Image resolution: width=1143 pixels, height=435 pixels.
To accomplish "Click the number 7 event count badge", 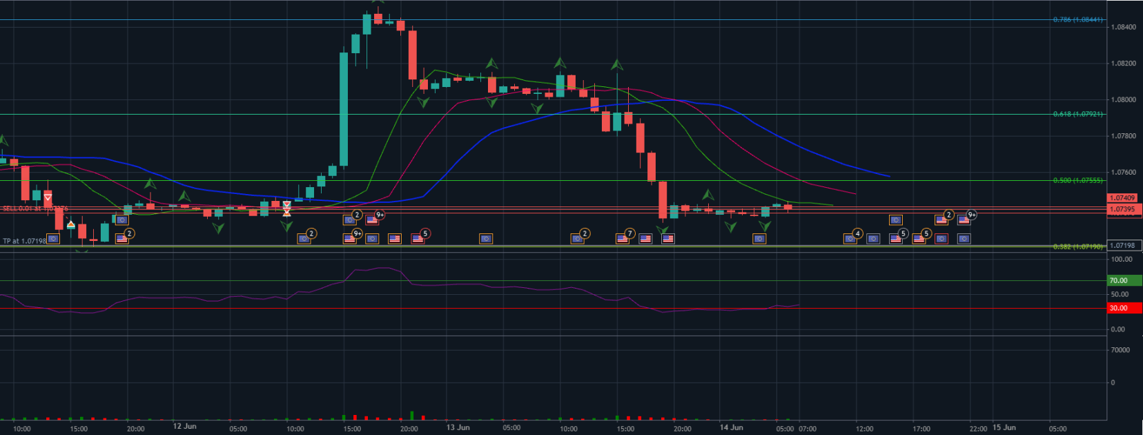I will tap(629, 233).
